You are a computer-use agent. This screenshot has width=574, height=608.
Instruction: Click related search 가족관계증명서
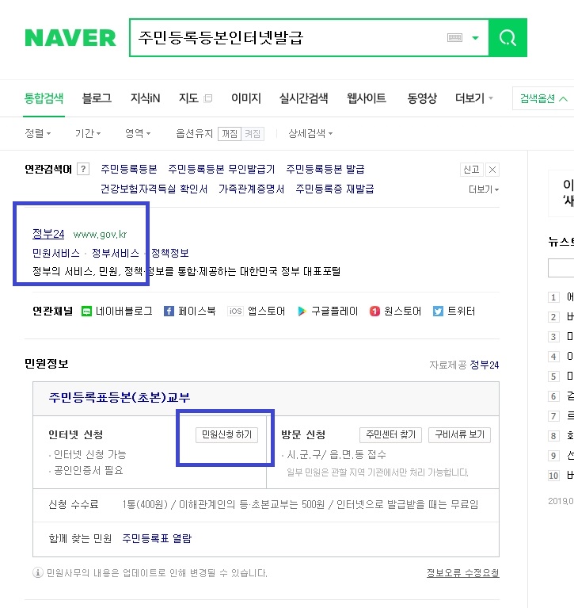[251, 189]
